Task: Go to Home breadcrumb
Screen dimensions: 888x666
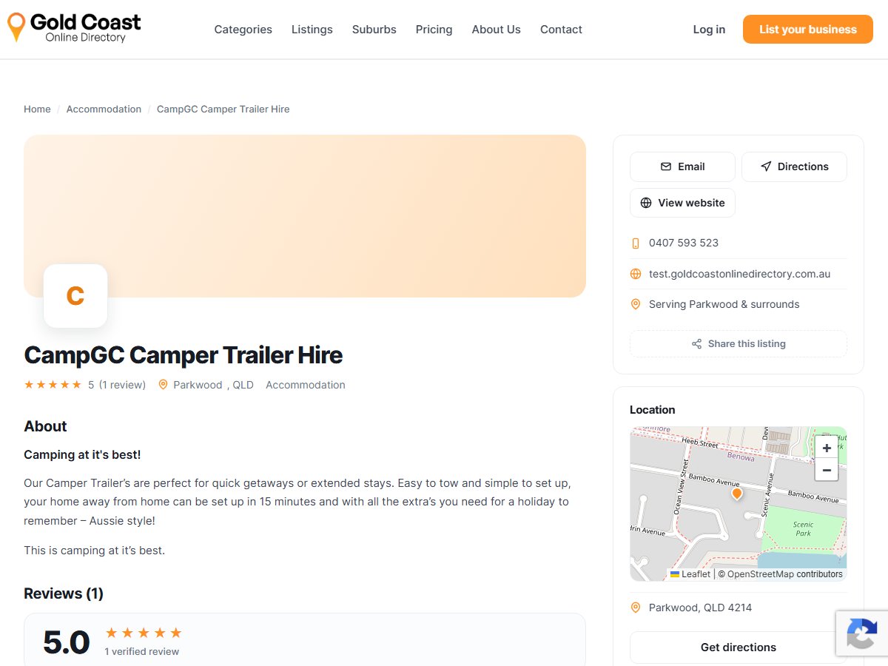Action: pos(37,109)
